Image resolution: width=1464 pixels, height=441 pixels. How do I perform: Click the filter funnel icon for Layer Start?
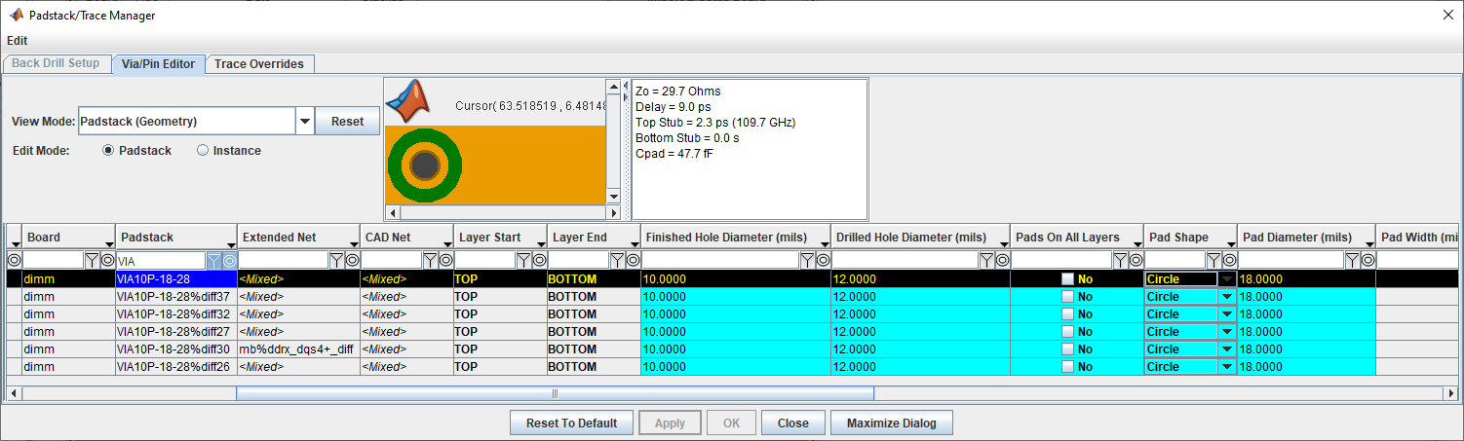pyautogui.click(x=523, y=260)
